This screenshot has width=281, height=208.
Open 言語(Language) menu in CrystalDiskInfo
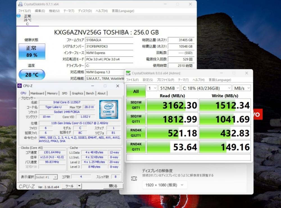point(123,11)
